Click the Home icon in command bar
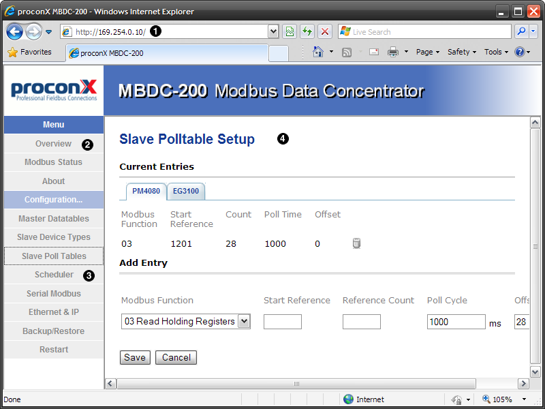 pos(317,52)
